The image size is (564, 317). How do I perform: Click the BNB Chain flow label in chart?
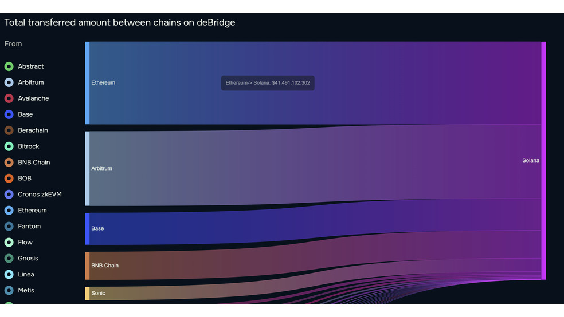[105, 266]
